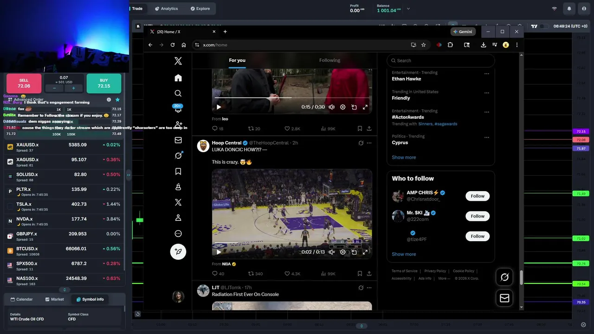Switch to Market tab in bottom panel
The image size is (594, 334).
coord(54,299)
